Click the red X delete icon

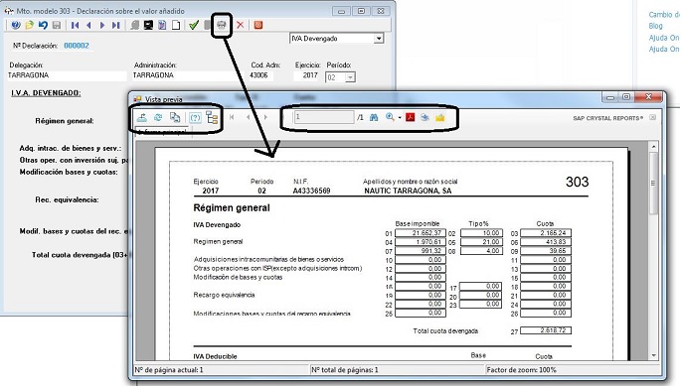(241, 25)
